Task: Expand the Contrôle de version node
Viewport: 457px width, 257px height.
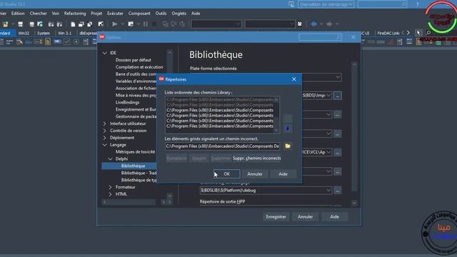Action: 105,131
